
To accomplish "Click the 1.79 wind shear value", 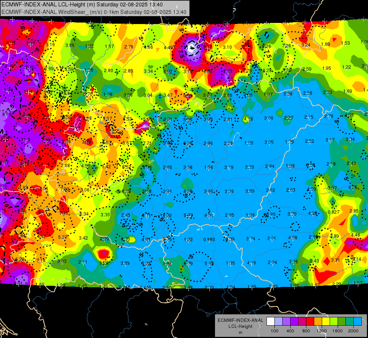I will 289,142.
